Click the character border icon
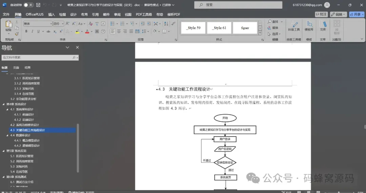Screen dimensions: 366x193 pos(103,24)
